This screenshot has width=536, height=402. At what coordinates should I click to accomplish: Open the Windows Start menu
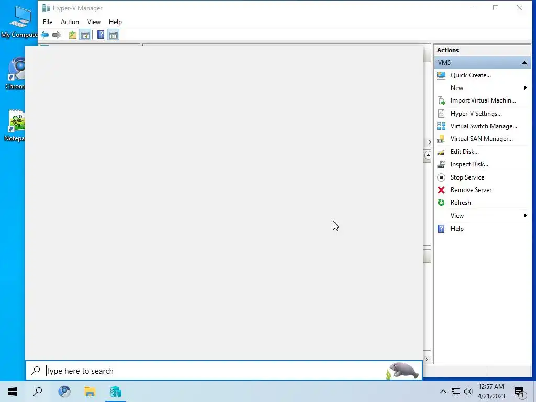pos(13,392)
